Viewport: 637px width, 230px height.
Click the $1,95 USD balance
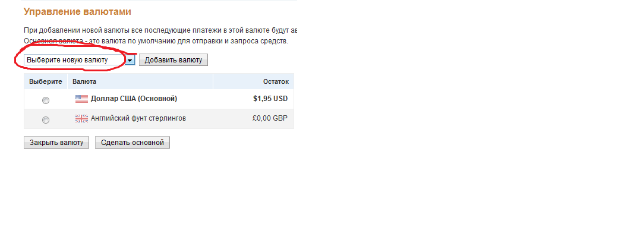[270, 99]
